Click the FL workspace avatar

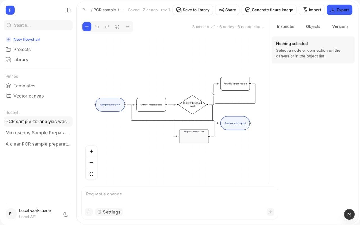tap(11, 214)
